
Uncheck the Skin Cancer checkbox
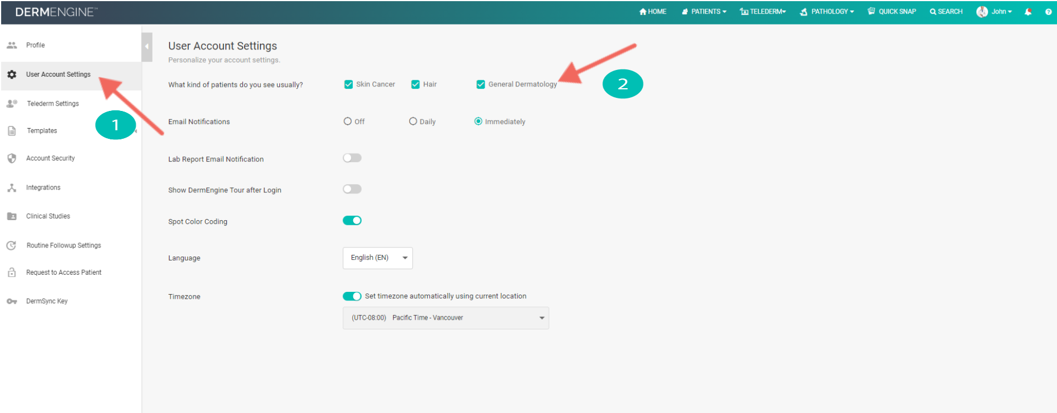(x=349, y=84)
